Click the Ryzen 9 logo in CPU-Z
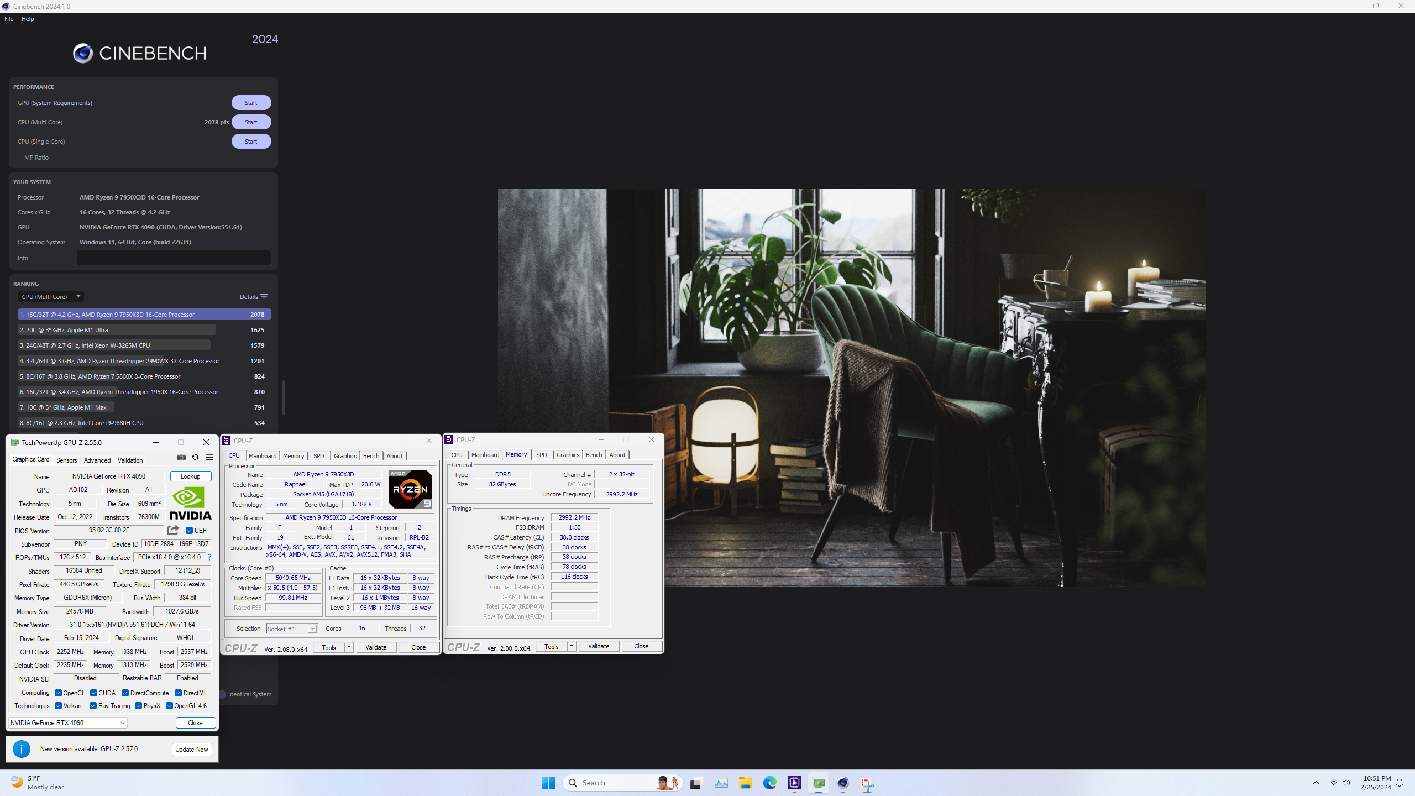The height and width of the screenshot is (796, 1415). [410, 489]
